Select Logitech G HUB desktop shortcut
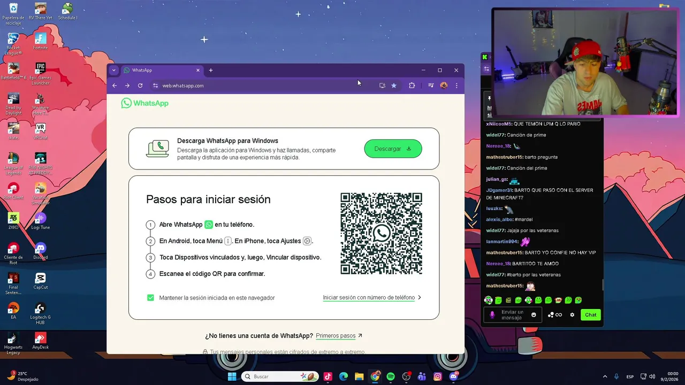Screen dimensions: 685x385 [x=40, y=314]
